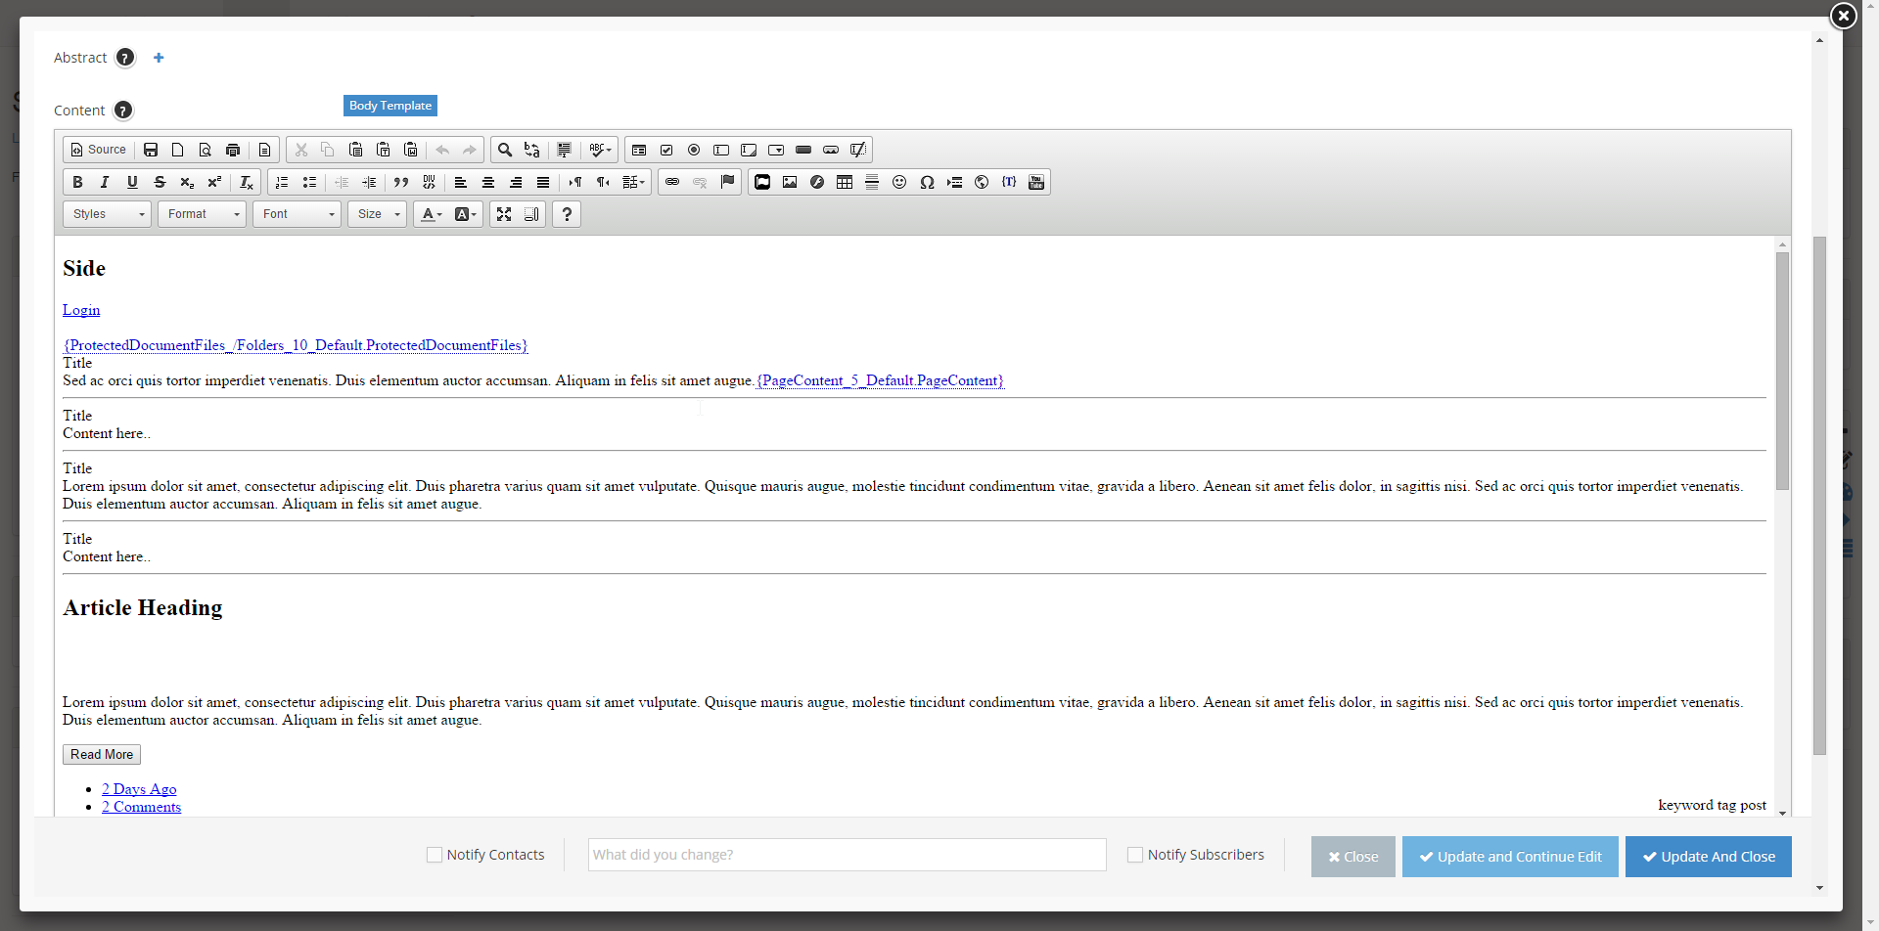Run the Find and Replace tool
Image resolution: width=1879 pixels, height=931 pixels.
coord(531,150)
